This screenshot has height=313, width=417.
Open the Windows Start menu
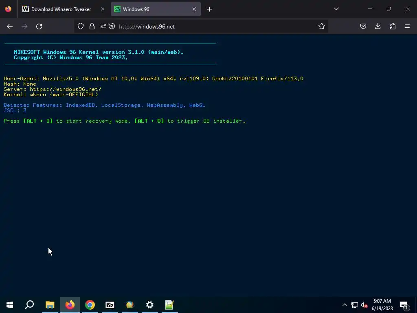click(10, 305)
